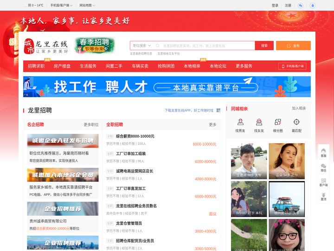Click 同城相亲 section heading

pos(239,109)
